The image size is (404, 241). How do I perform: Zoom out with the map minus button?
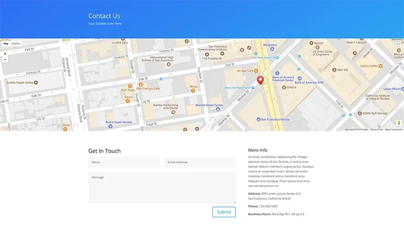(5, 60)
